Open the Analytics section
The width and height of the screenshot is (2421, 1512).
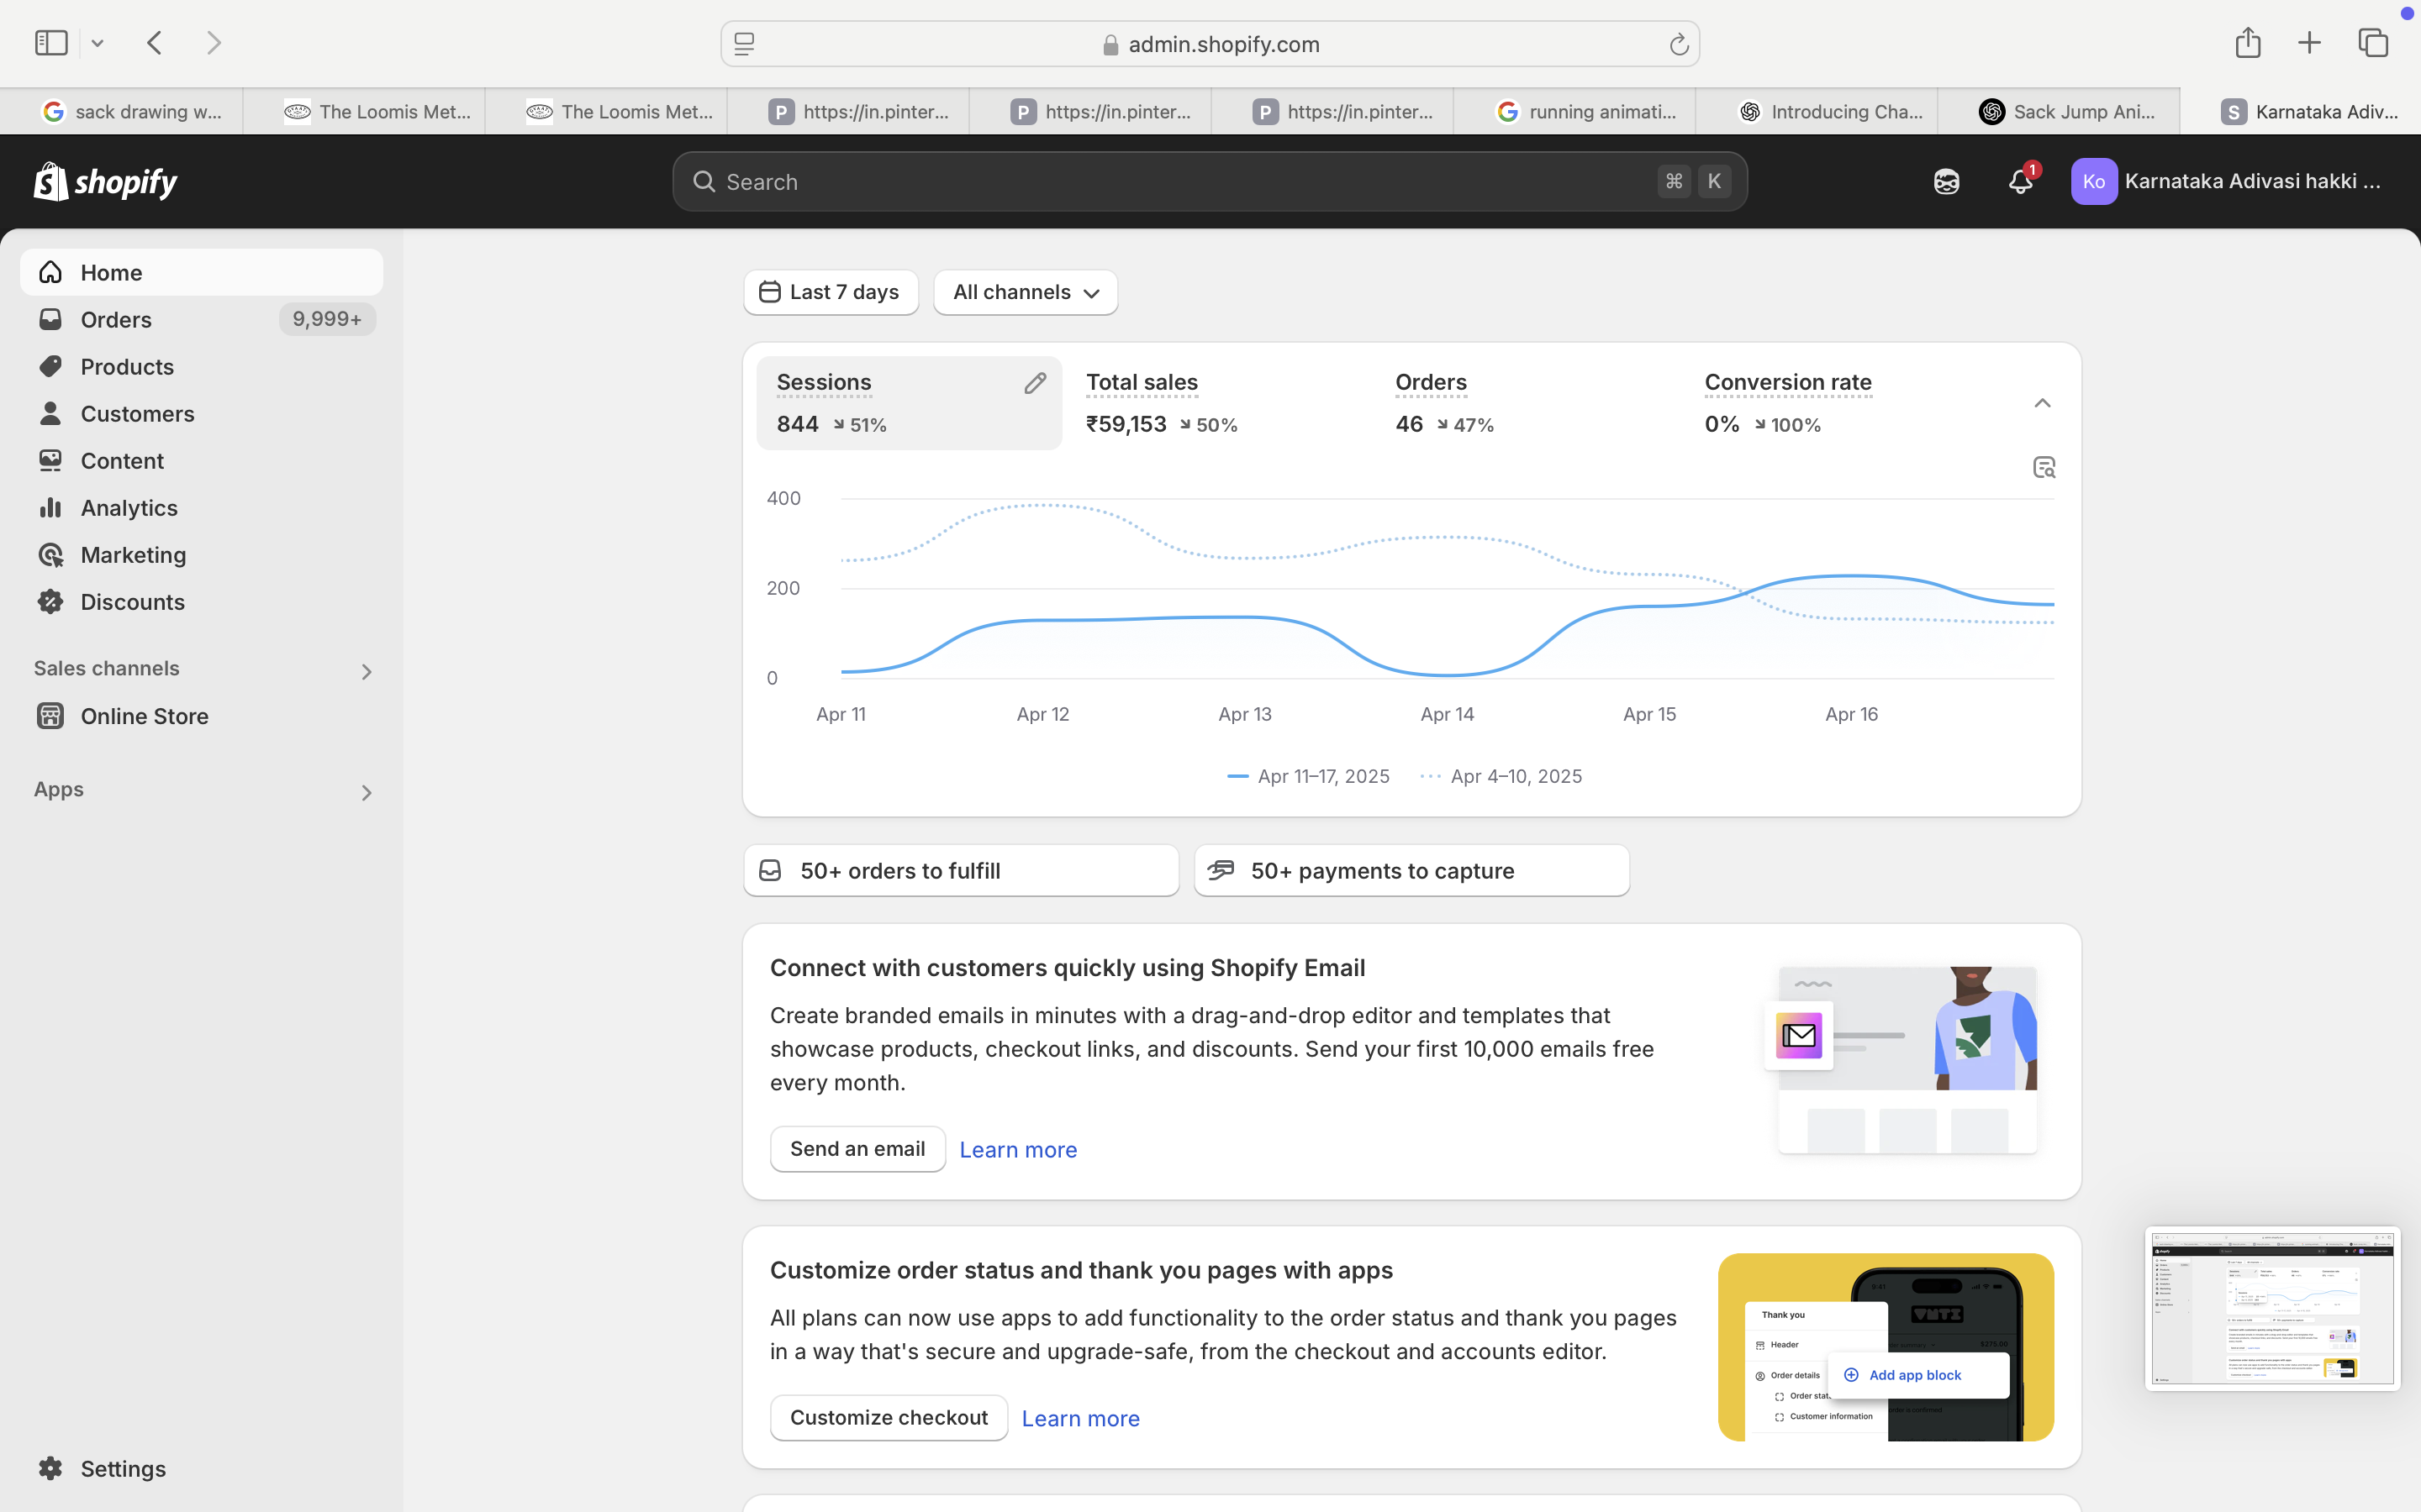click(x=129, y=507)
